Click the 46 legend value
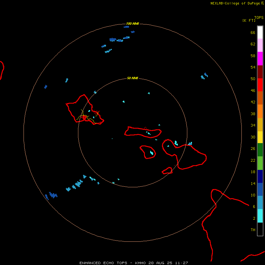The width and height of the screenshot is (265, 265). (x=253, y=91)
